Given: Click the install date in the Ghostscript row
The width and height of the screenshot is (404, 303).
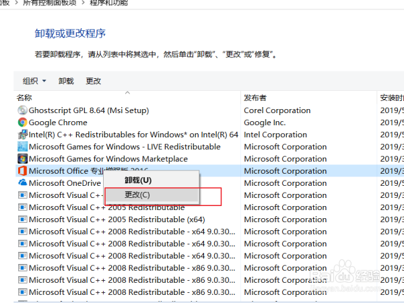Looking at the screenshot, I should (x=392, y=110).
